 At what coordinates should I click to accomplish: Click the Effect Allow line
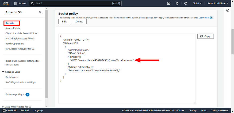76,53
